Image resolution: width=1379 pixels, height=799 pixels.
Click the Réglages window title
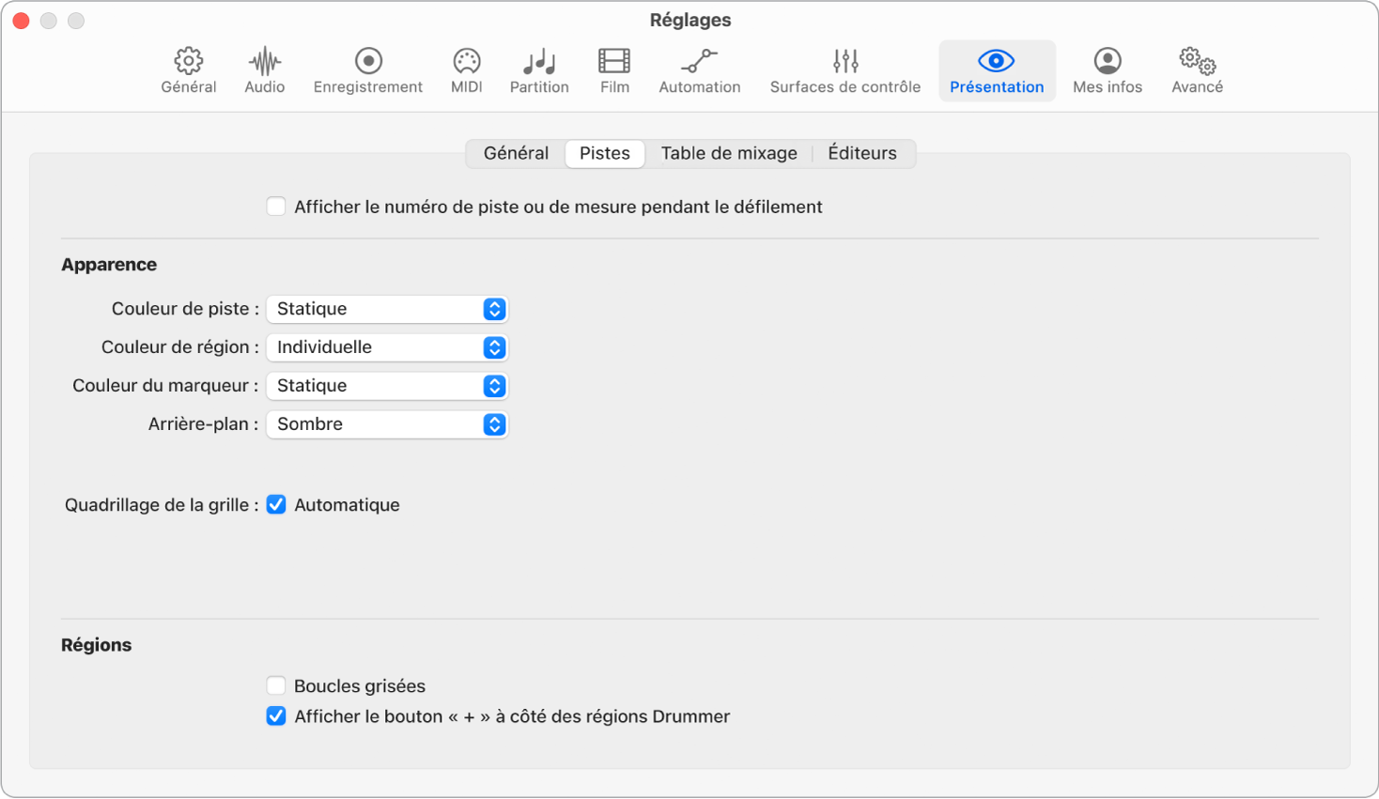tap(690, 20)
